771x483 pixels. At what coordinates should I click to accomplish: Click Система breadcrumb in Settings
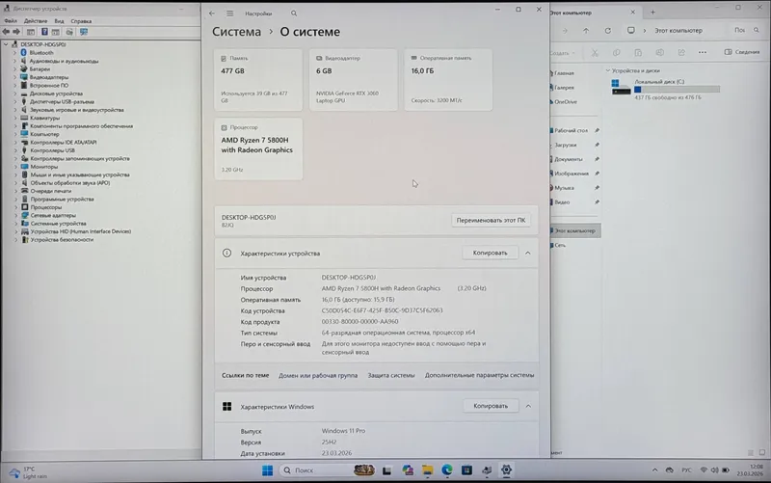point(236,32)
